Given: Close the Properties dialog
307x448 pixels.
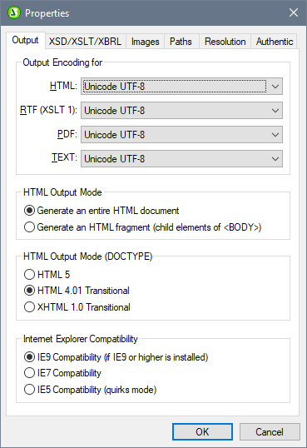Looking at the screenshot, I should (294, 12).
